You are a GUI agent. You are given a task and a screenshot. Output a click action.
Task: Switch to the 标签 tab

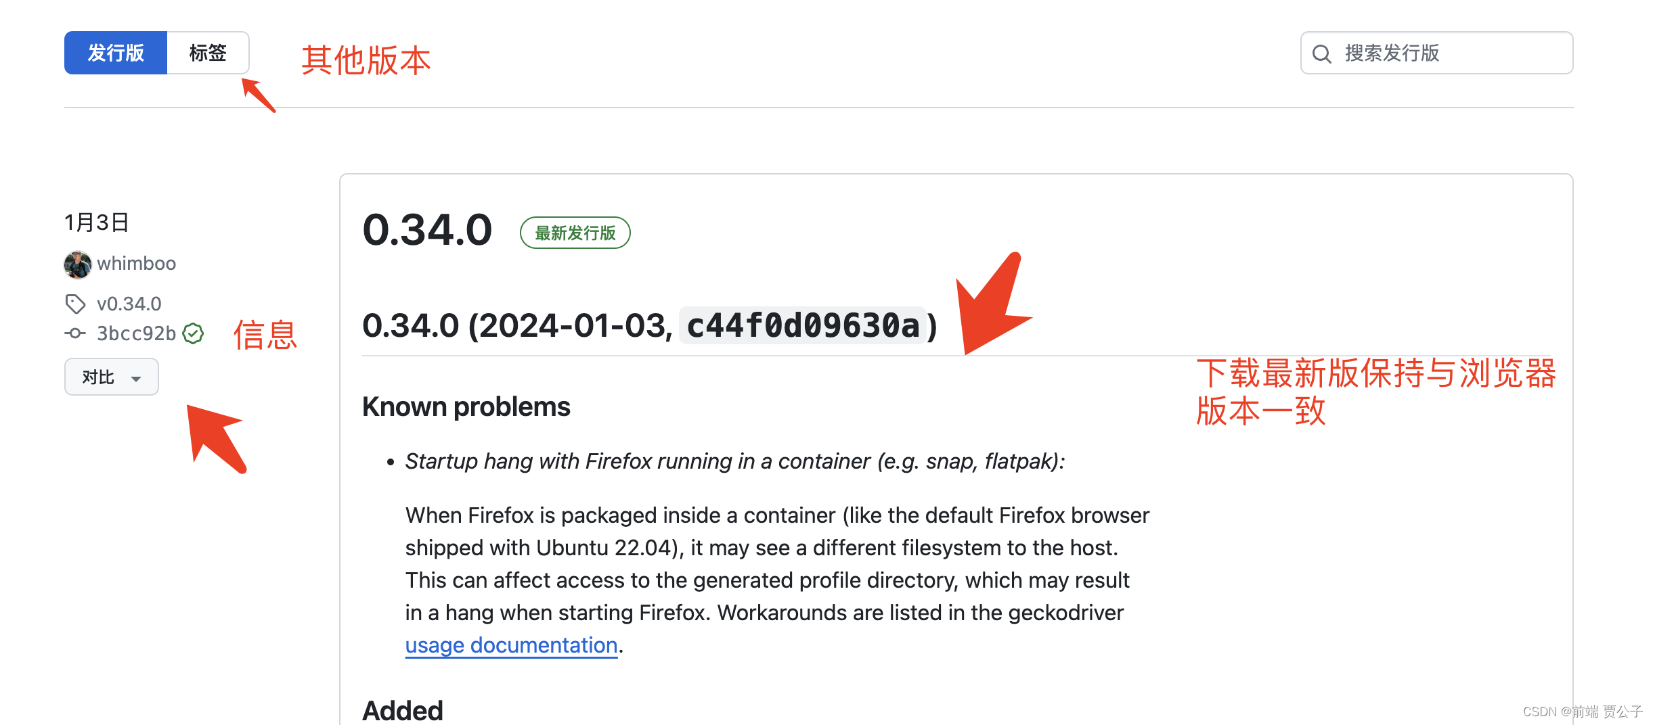coord(208,53)
